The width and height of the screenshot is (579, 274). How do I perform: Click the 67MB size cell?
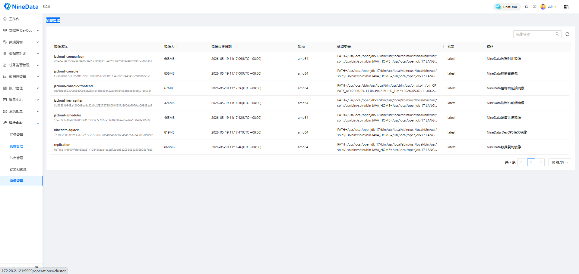(169, 88)
